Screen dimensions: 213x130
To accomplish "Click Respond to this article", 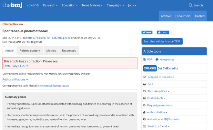I will pyautogui.click(x=161, y=77).
